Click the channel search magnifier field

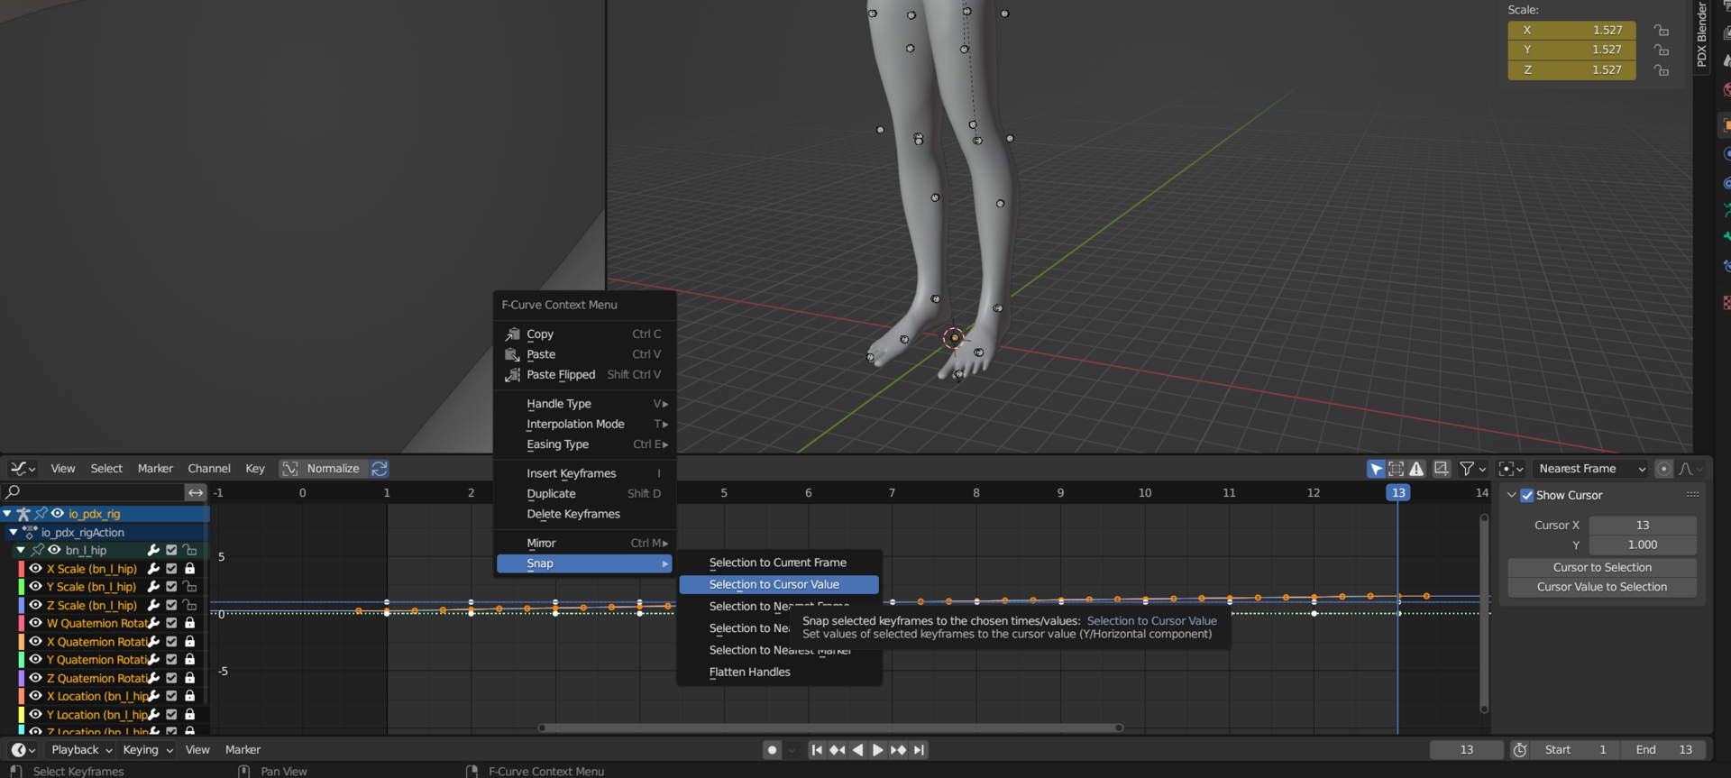tap(93, 492)
